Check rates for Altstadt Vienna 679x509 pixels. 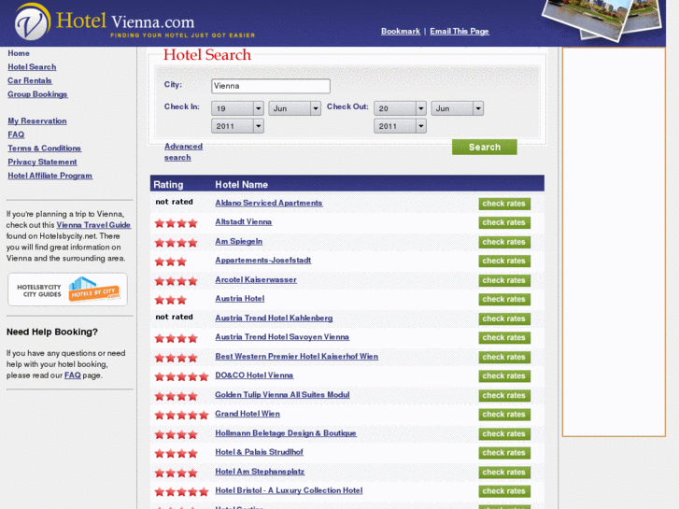pos(504,222)
